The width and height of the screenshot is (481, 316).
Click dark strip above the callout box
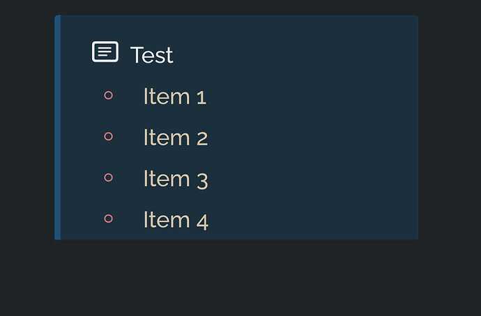[240, 8]
